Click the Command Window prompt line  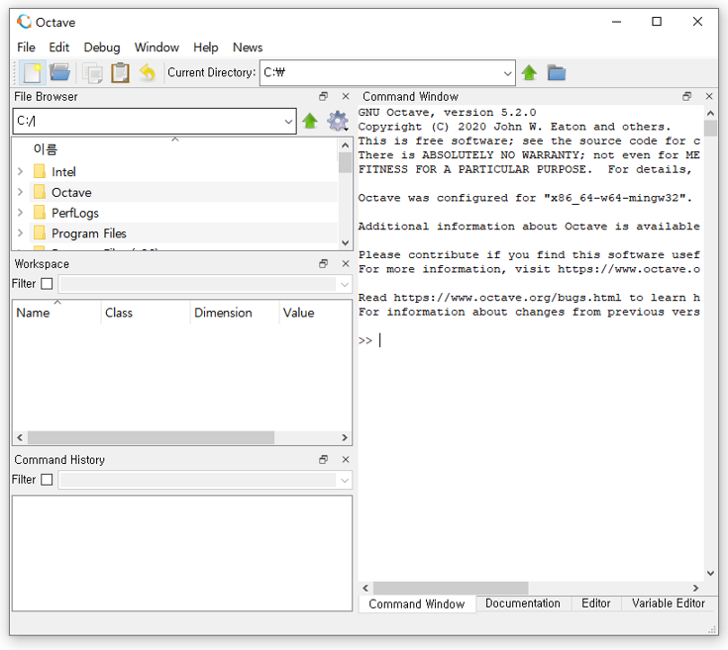tap(530, 340)
